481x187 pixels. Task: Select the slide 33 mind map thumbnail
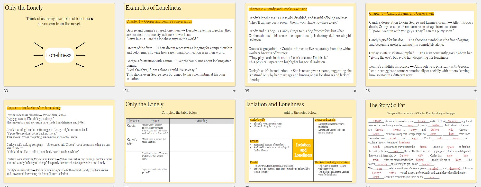click(59, 45)
